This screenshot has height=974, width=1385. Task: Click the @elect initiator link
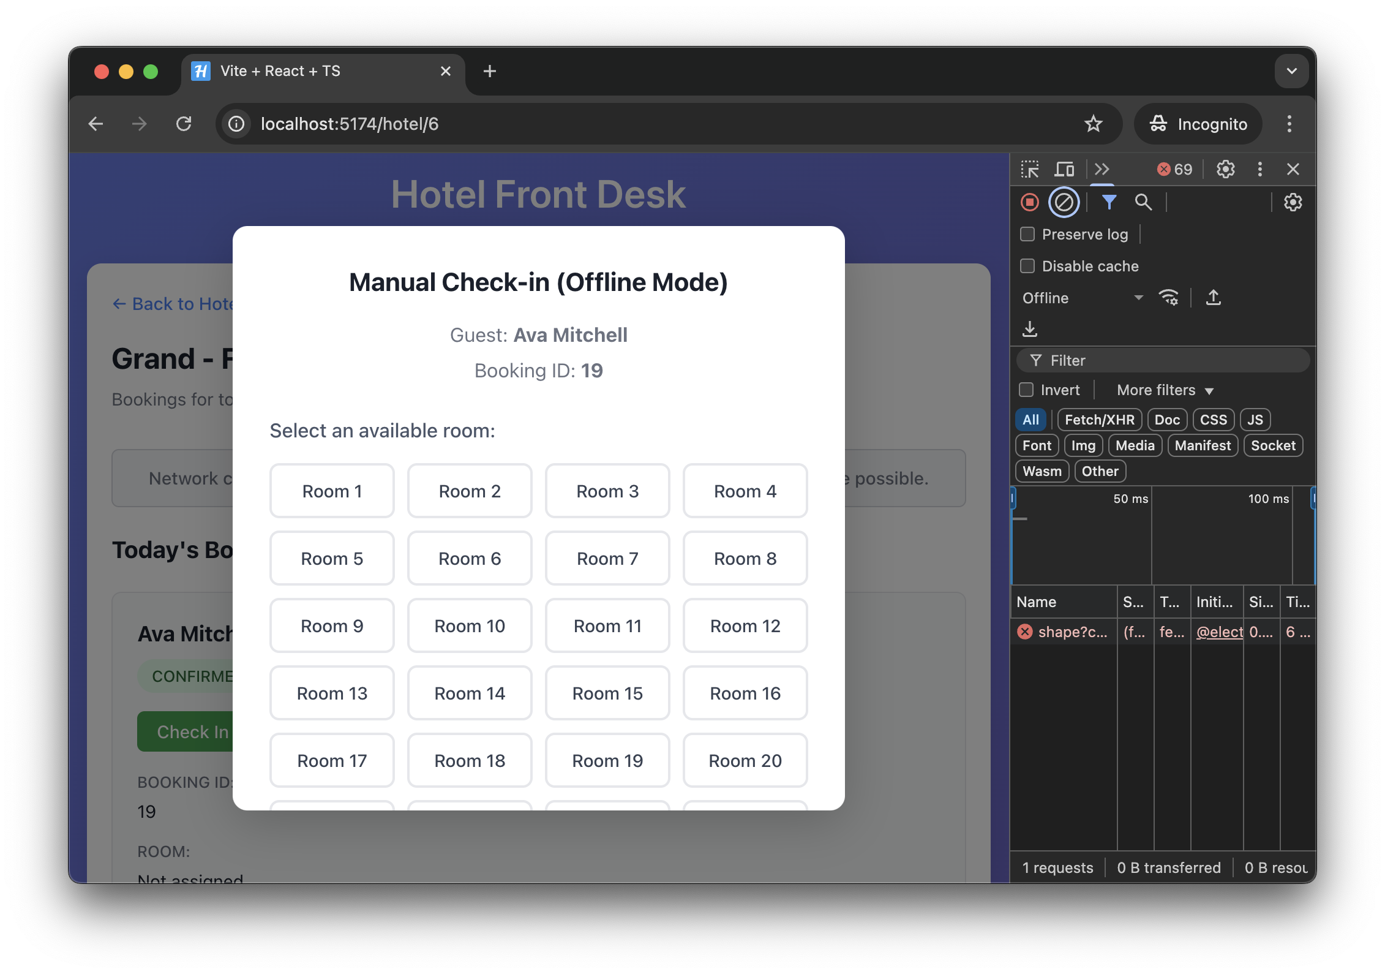pos(1218,632)
